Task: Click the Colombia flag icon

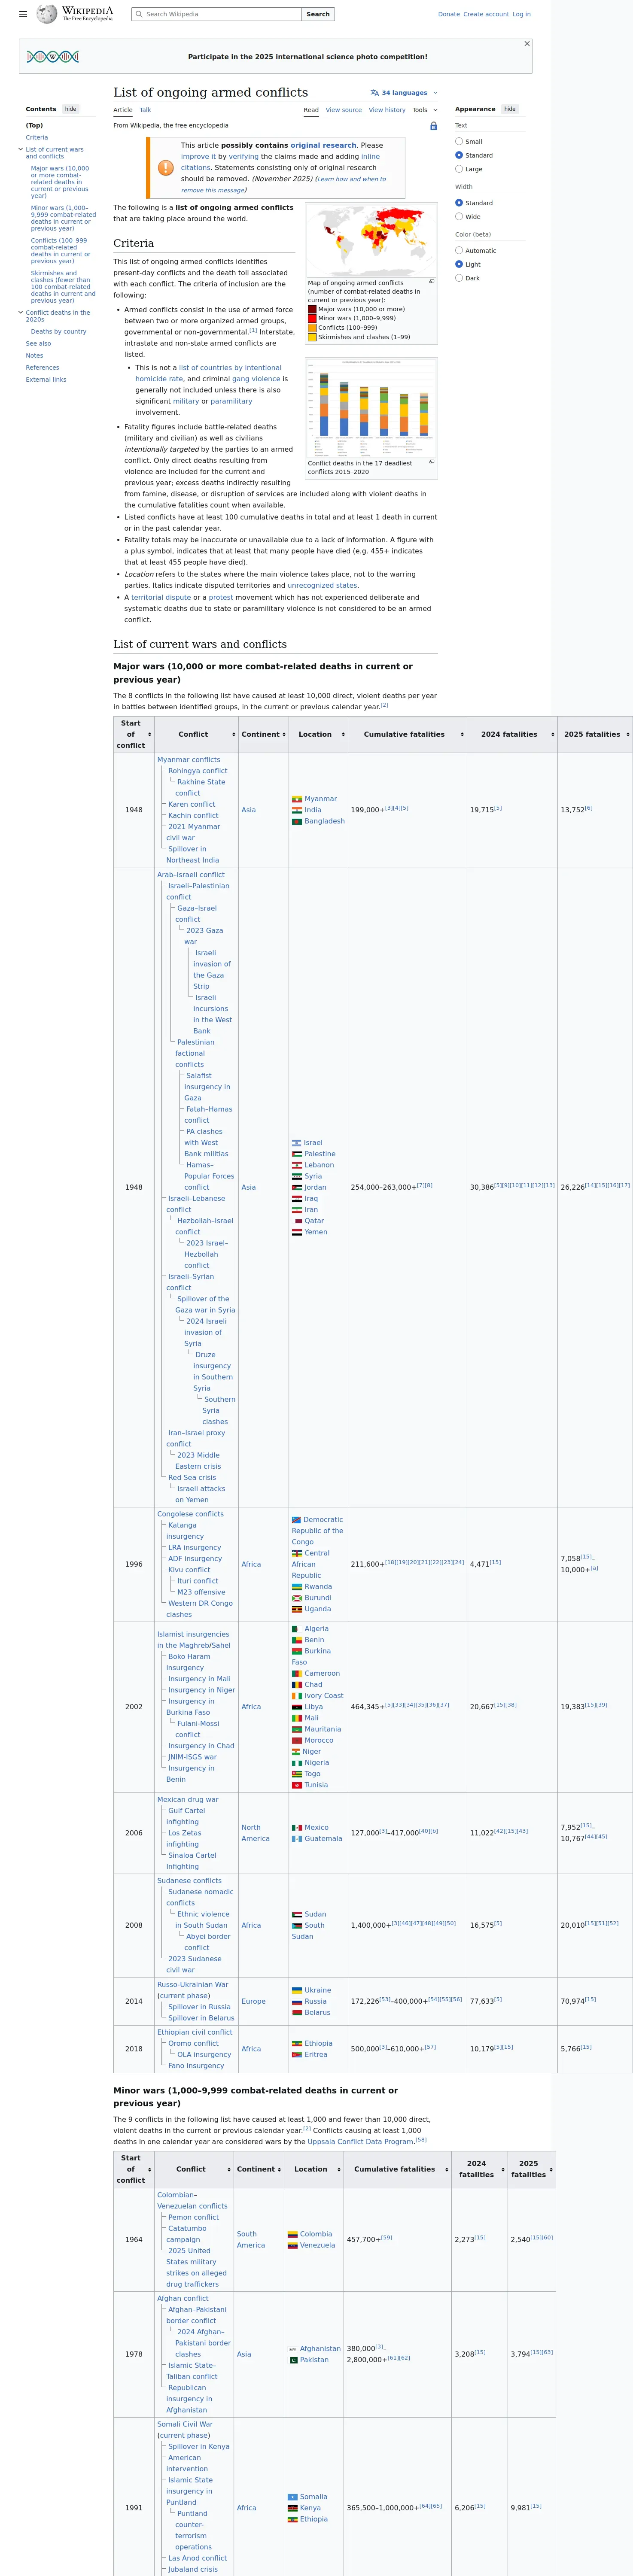Action: pos(292,2234)
